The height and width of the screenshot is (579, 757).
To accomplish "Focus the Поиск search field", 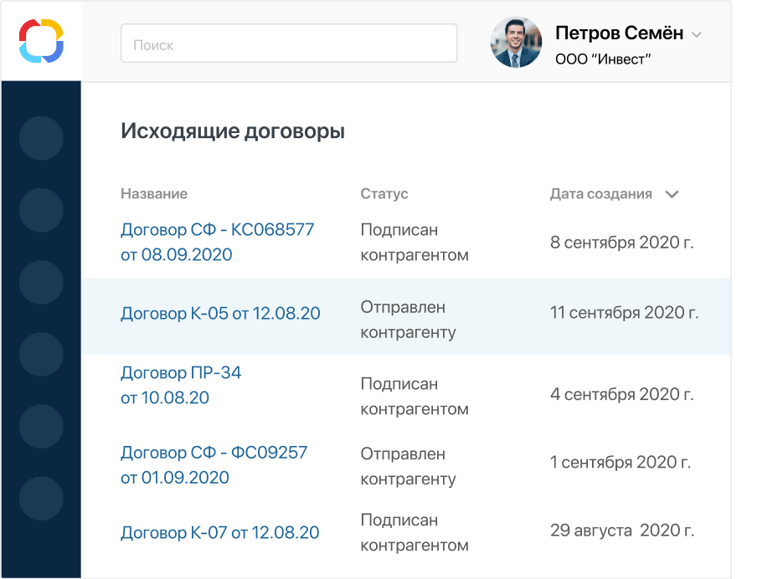I will (289, 44).
